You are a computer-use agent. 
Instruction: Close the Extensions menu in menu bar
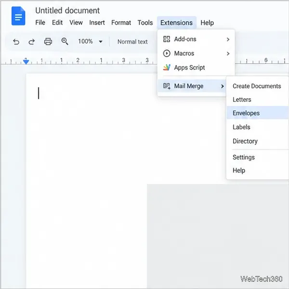coord(177,23)
